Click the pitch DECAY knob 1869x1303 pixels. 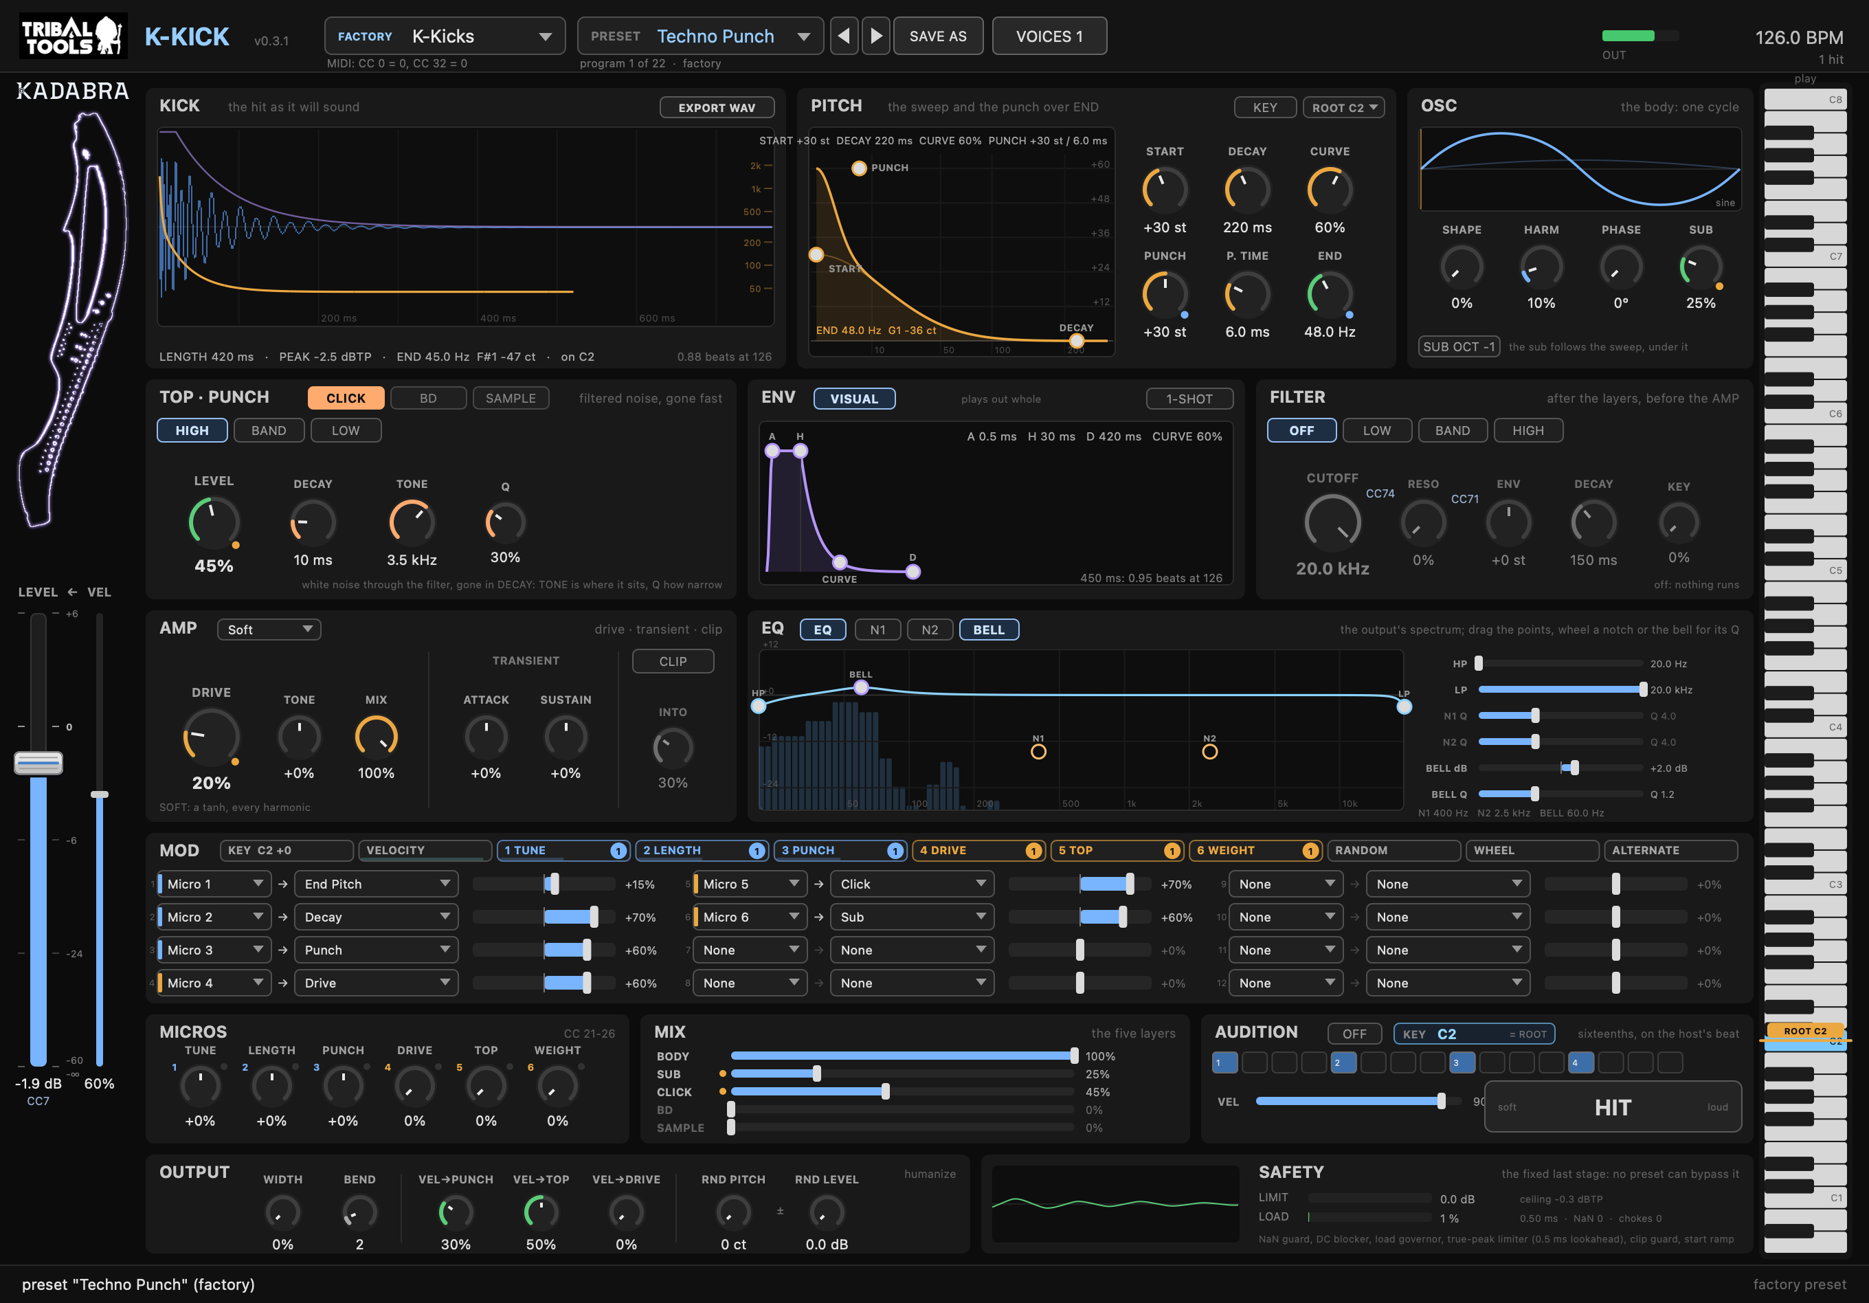pyautogui.click(x=1247, y=190)
